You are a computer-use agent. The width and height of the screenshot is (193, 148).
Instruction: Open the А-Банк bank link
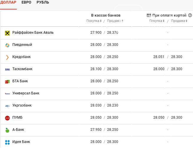pyautogui.click(x=18, y=130)
